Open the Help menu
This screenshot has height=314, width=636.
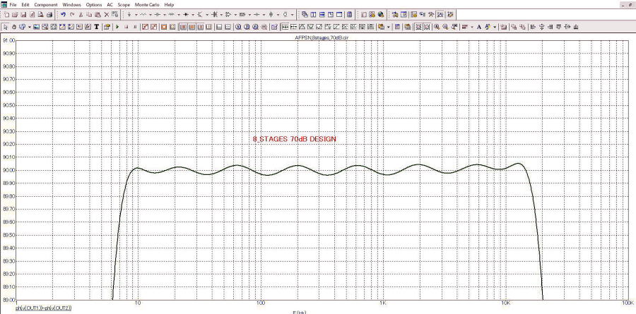(x=169, y=5)
